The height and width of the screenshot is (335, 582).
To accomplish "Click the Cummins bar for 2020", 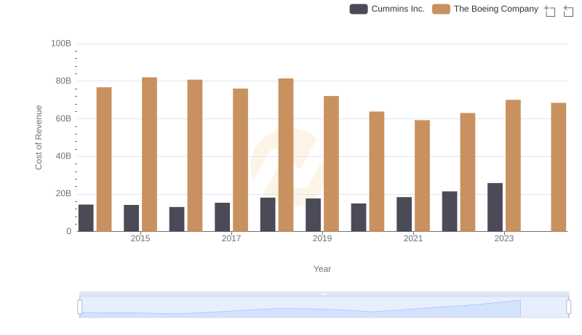I will tap(359, 217).
